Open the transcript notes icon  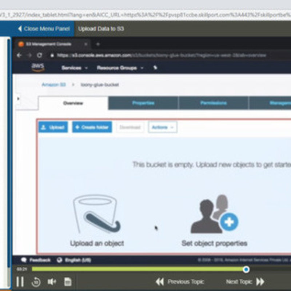pos(68,282)
